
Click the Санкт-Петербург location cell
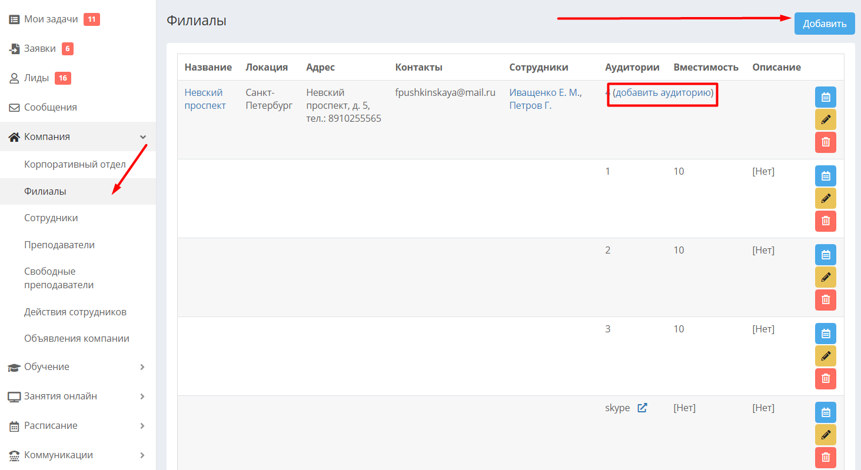coord(269,99)
